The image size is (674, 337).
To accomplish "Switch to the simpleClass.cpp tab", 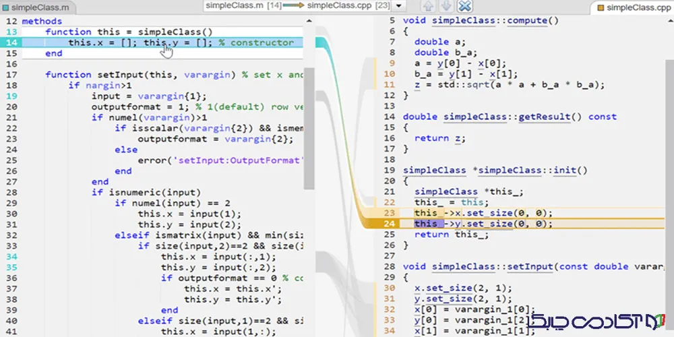I will [633, 7].
